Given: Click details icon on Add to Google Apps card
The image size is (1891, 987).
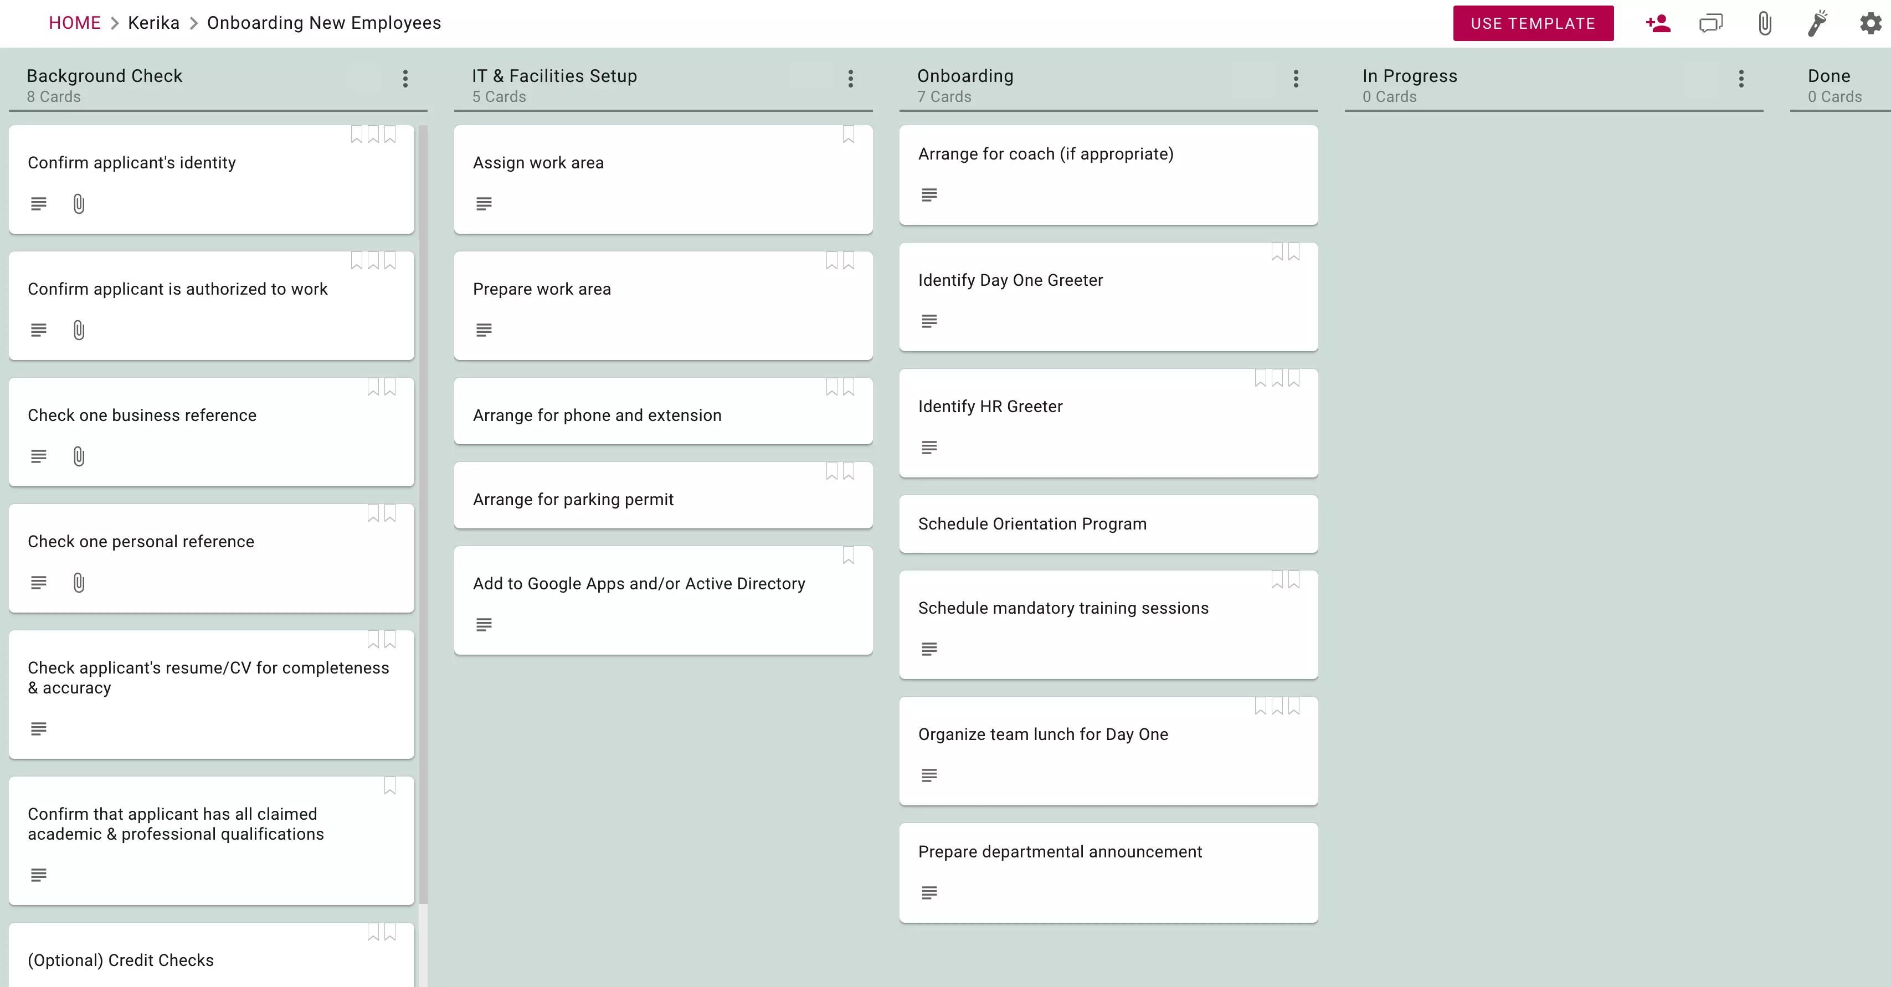Looking at the screenshot, I should tap(484, 624).
